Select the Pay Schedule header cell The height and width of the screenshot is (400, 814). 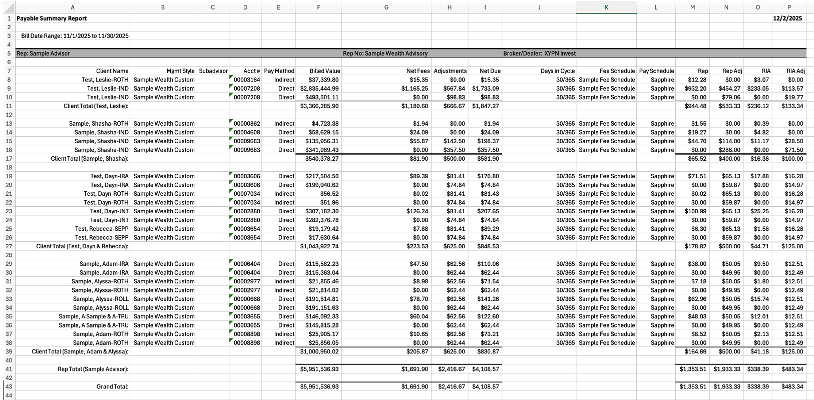(x=657, y=71)
